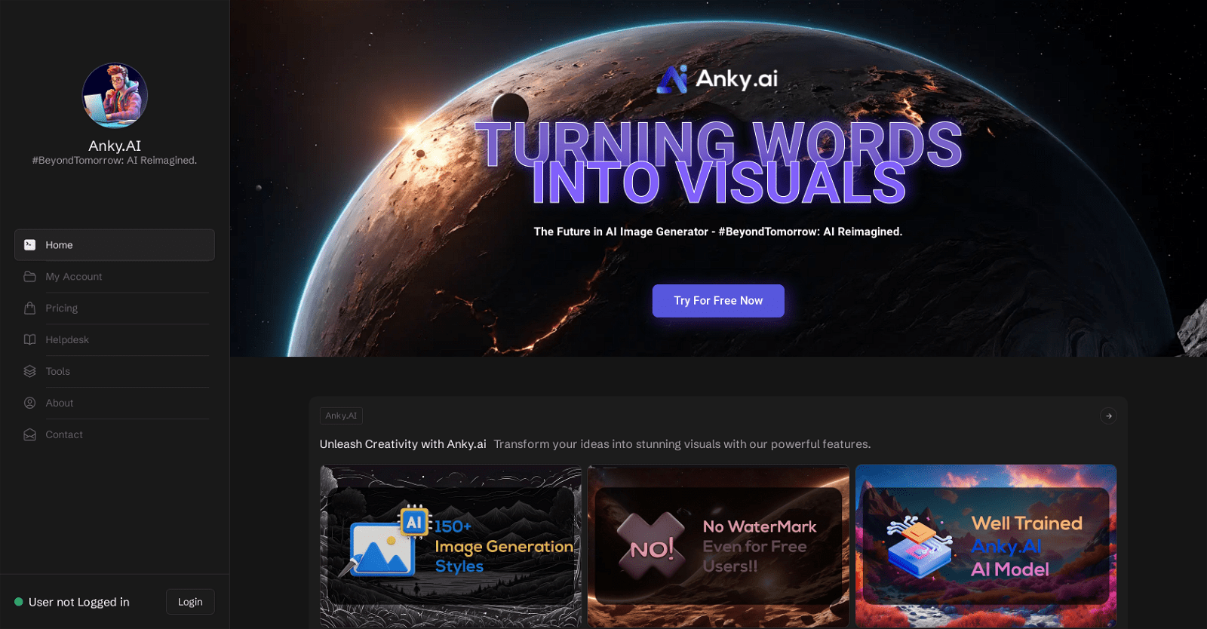Open the No WaterMark feature card
This screenshot has width=1207, height=629.
pos(718,546)
